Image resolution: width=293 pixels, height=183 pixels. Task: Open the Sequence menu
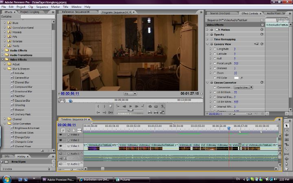[42, 7]
